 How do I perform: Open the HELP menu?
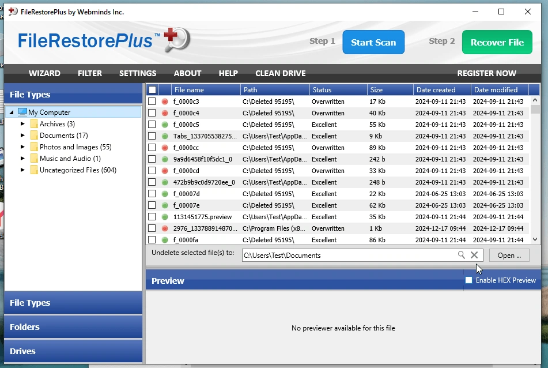pyautogui.click(x=228, y=73)
